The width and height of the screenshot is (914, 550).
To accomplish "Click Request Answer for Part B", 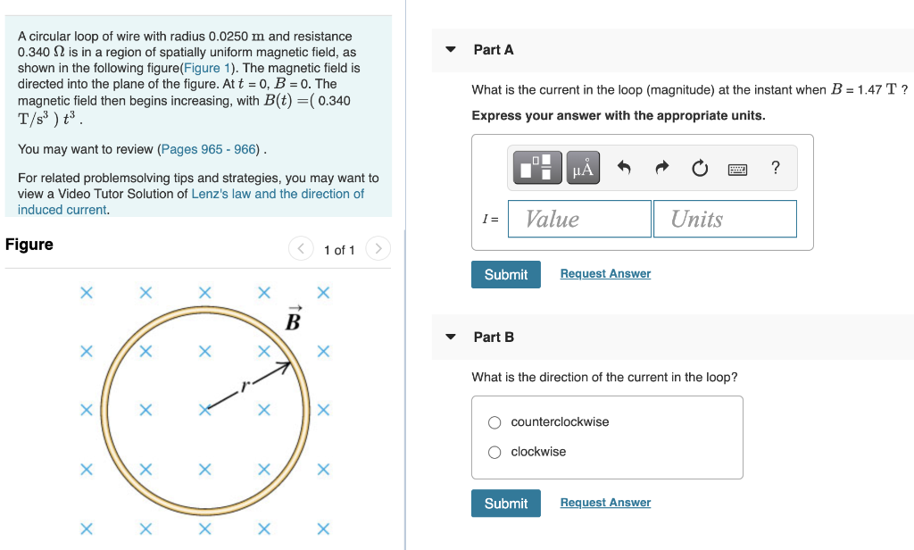I will [x=605, y=502].
